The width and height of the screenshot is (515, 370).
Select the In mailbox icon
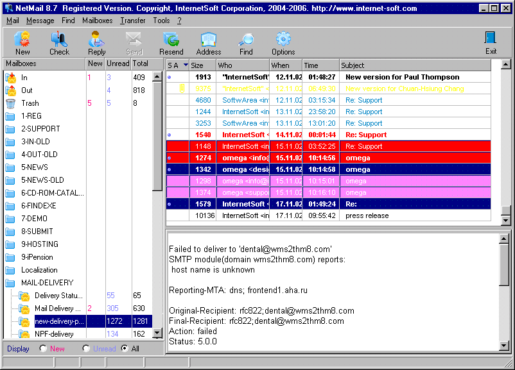point(10,77)
